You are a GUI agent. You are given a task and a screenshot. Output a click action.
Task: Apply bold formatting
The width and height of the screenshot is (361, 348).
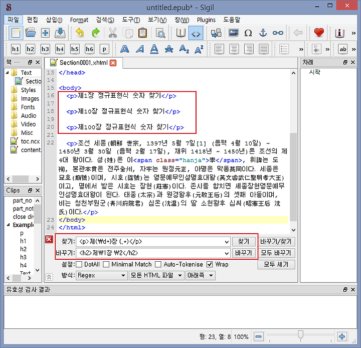124,49
